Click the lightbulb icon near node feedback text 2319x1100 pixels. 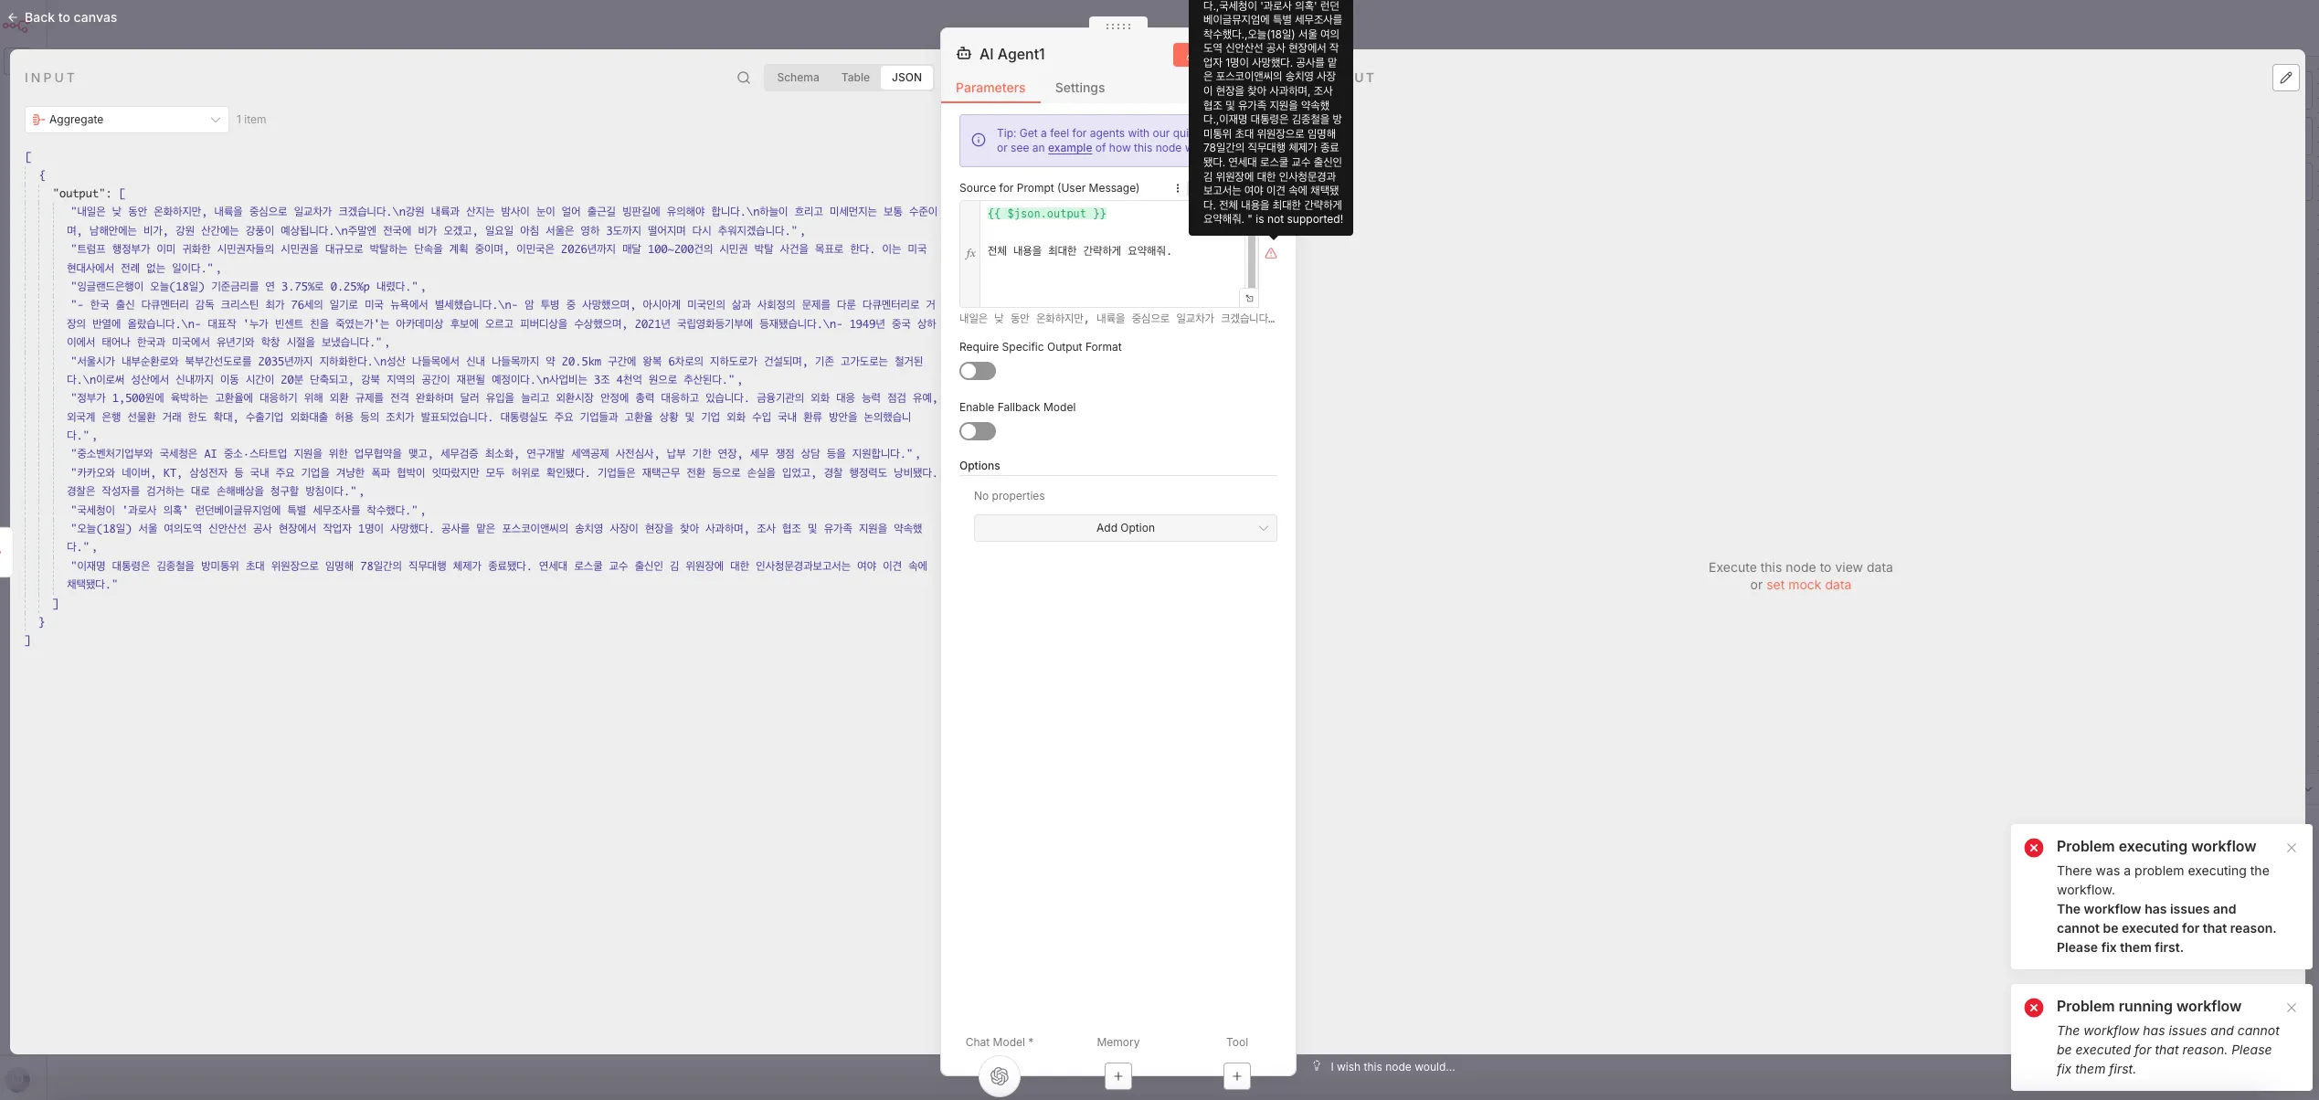[1317, 1065]
